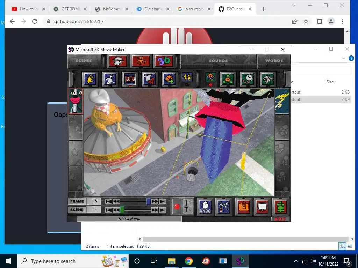Open a new Chrome tab

coord(264,9)
